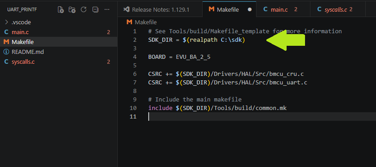Switch to the Makefile editor tab
The image size is (376, 167).
[x=229, y=9]
